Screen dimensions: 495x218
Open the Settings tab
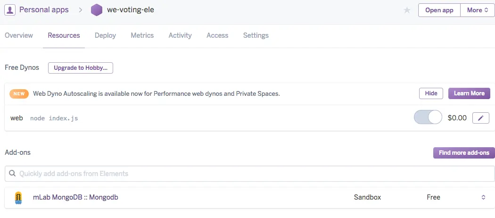click(x=256, y=35)
